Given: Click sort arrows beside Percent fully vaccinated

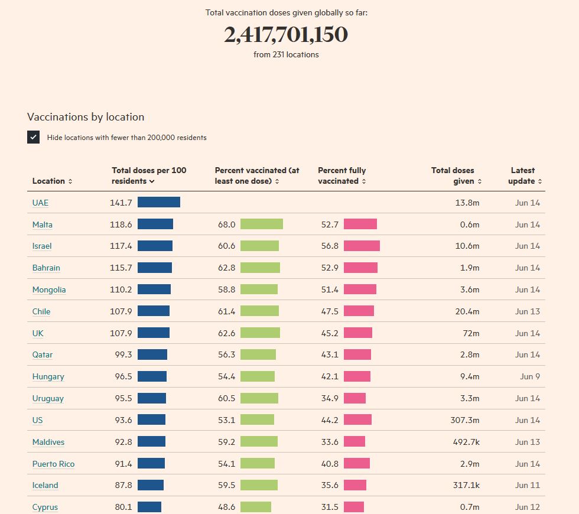Looking at the screenshot, I should [364, 181].
